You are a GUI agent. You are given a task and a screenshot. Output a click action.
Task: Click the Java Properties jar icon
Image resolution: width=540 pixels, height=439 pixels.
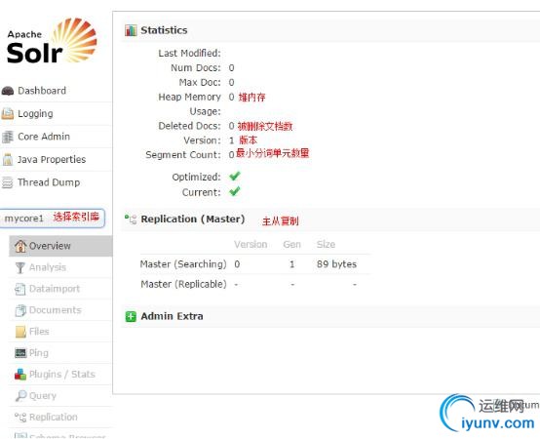(8, 160)
